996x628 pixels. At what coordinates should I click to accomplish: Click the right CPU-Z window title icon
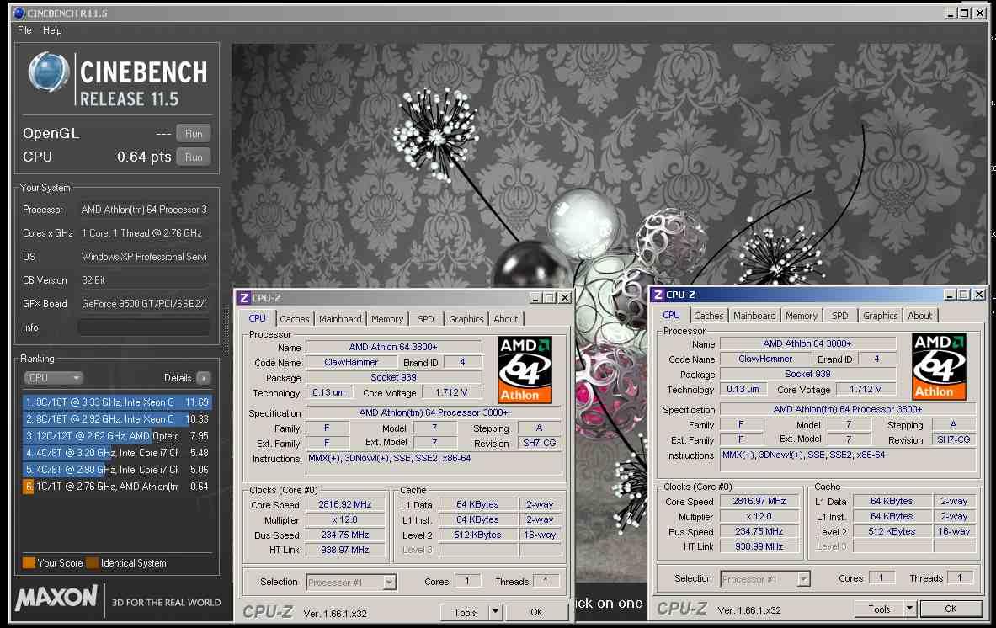pos(658,295)
